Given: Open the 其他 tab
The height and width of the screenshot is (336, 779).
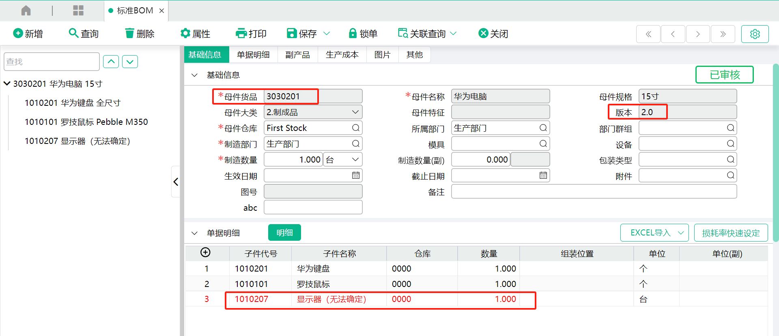Looking at the screenshot, I should pos(414,55).
